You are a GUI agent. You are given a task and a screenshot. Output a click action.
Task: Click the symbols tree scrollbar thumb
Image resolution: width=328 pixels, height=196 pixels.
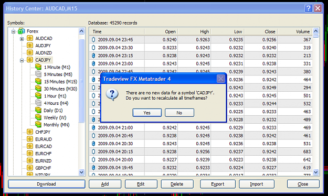tap(81, 81)
